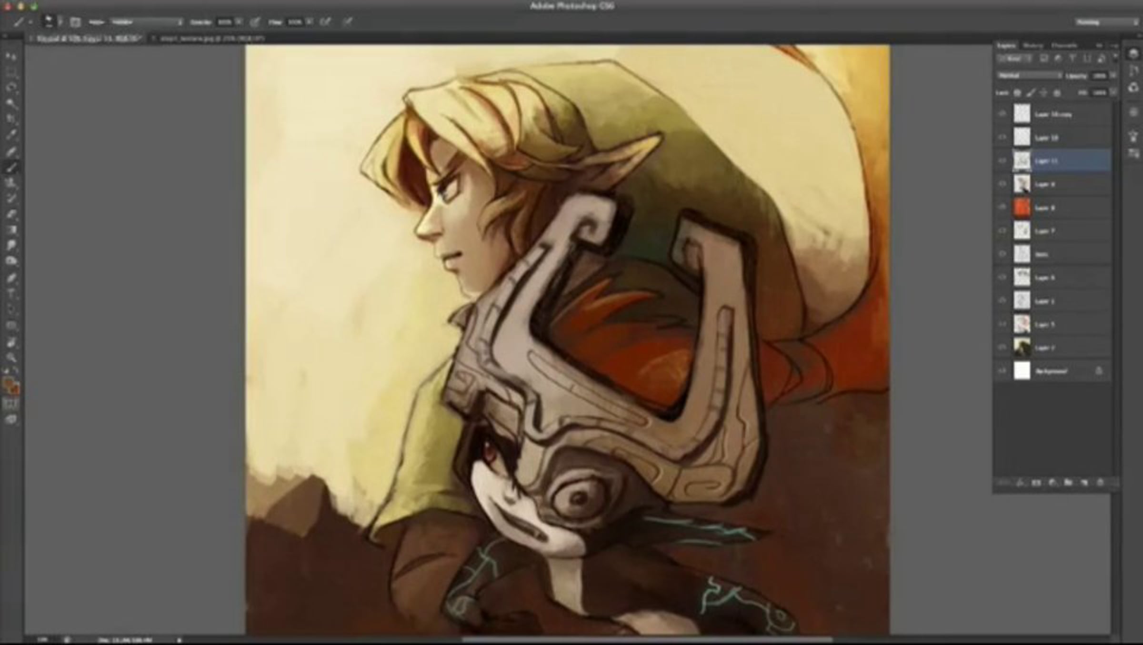The image size is (1143, 645).
Task: Open the Layers panel Fill slider arrow
Action: click(1113, 93)
